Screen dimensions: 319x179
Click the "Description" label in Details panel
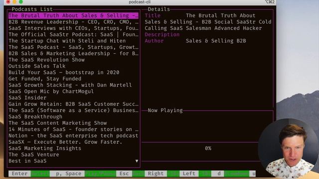(x=162, y=34)
